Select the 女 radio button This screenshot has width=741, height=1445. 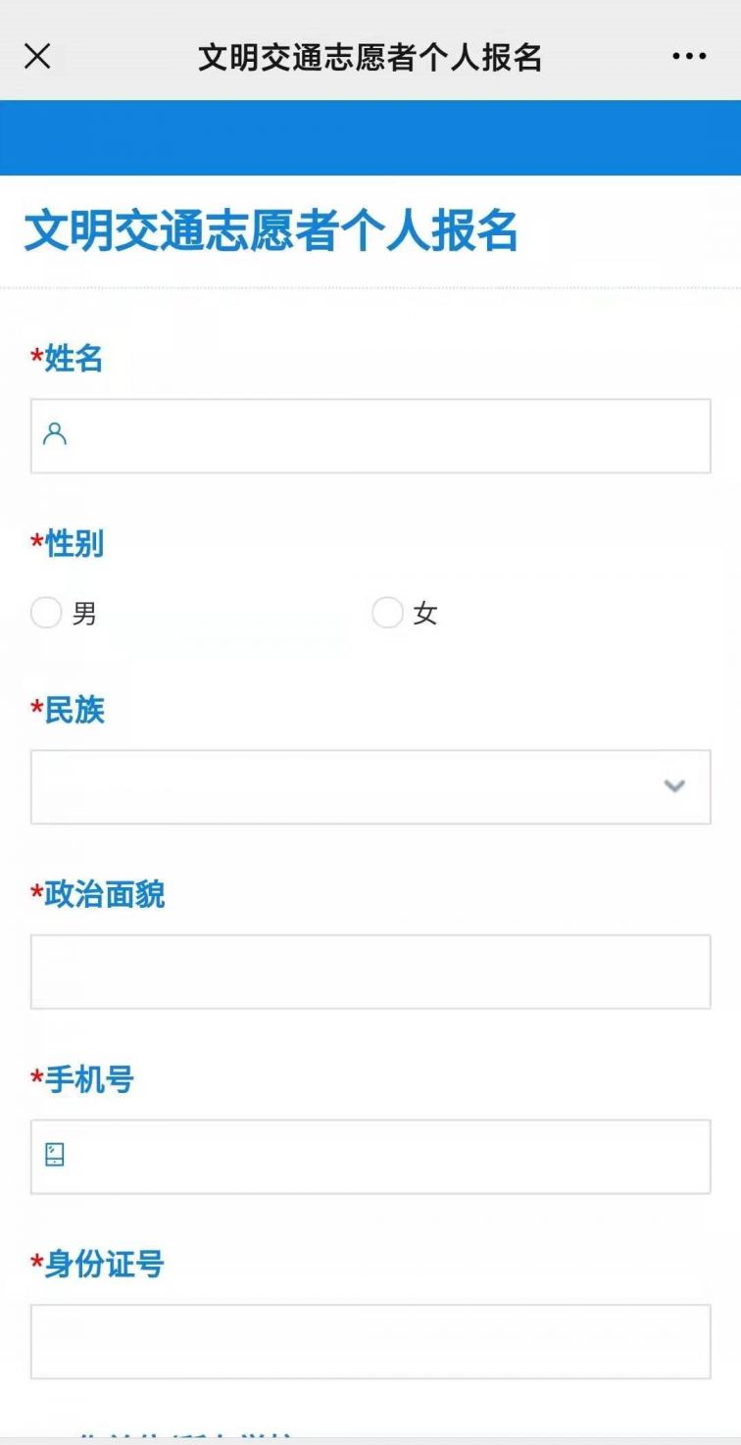tap(387, 614)
